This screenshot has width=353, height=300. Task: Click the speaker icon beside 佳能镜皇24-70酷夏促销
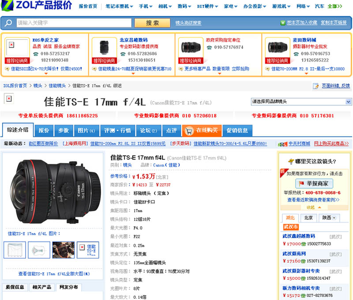pyautogui.click(x=94, y=69)
